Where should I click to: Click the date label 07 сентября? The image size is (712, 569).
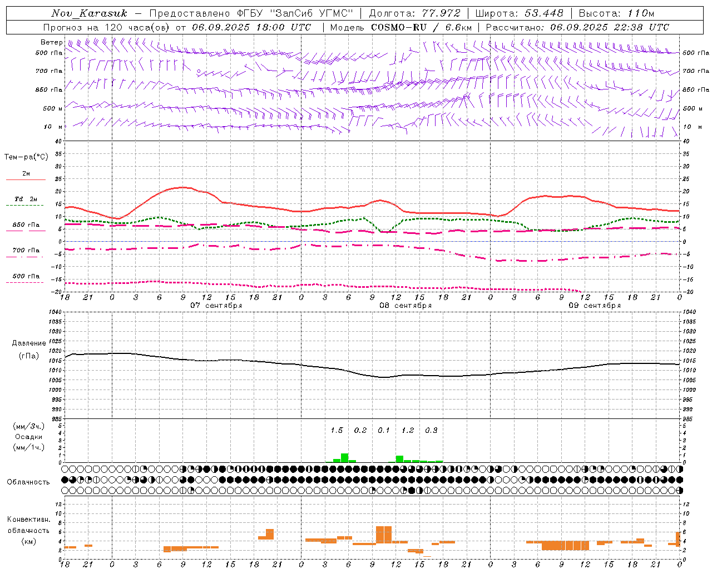tap(216, 306)
